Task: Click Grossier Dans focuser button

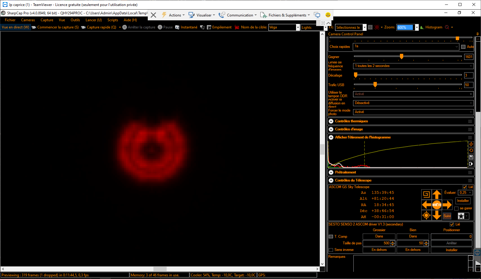Action: [379, 236]
